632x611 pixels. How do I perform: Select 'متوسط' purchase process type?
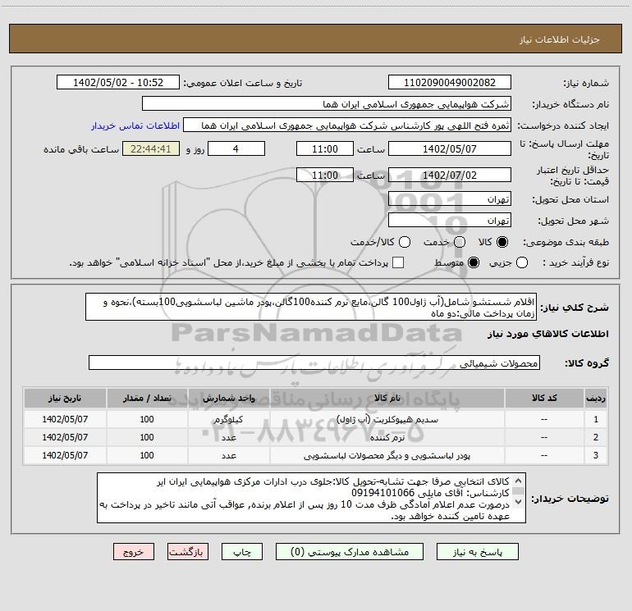tap(472, 262)
